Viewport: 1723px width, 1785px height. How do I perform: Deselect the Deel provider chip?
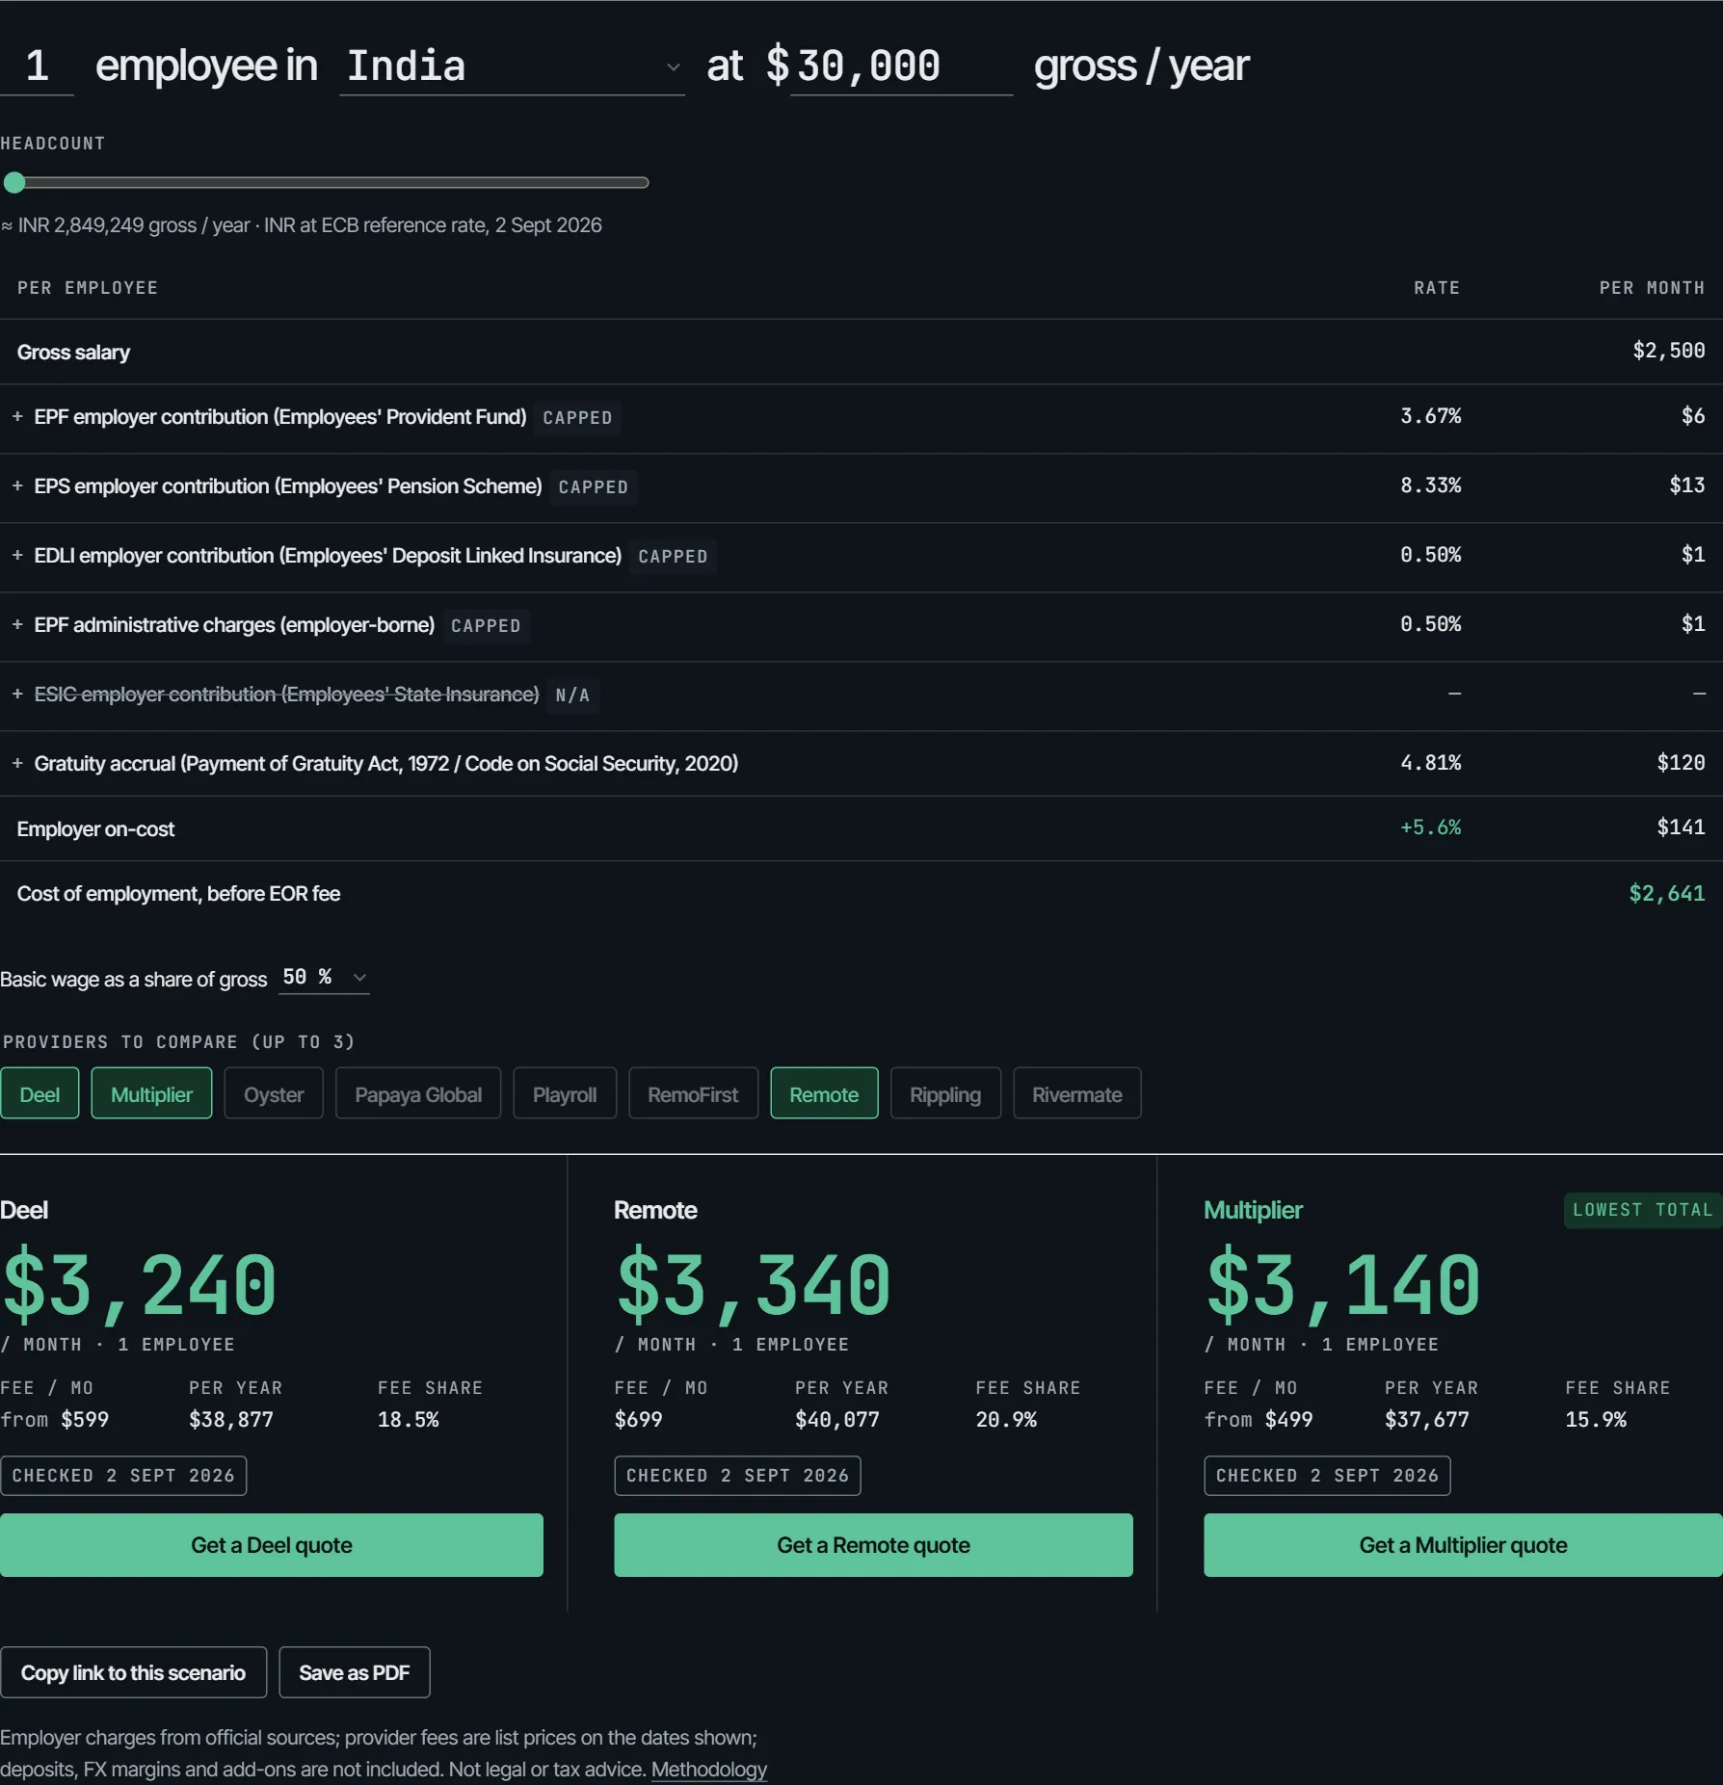coord(40,1094)
